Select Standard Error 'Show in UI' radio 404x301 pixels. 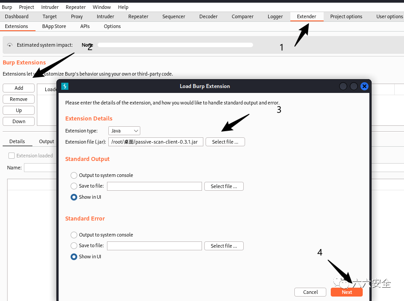click(74, 257)
